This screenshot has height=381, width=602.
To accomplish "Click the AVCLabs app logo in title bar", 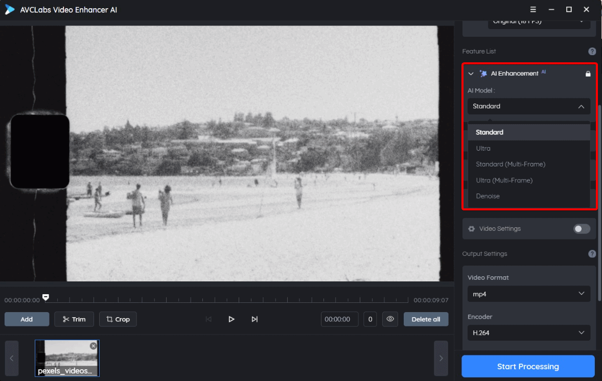I will tap(9, 9).
